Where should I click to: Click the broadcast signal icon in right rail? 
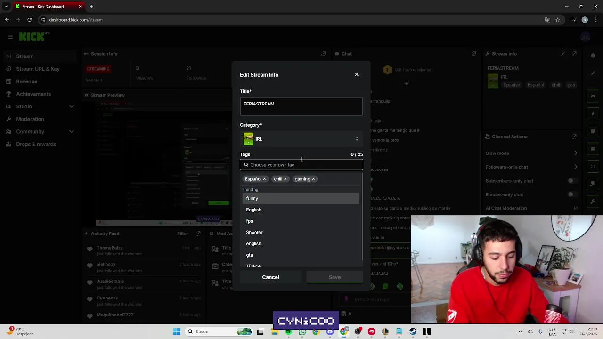coord(593,166)
